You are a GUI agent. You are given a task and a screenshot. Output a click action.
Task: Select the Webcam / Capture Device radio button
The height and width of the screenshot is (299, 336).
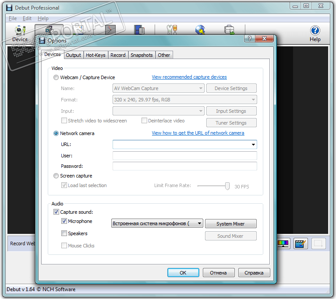(56, 77)
